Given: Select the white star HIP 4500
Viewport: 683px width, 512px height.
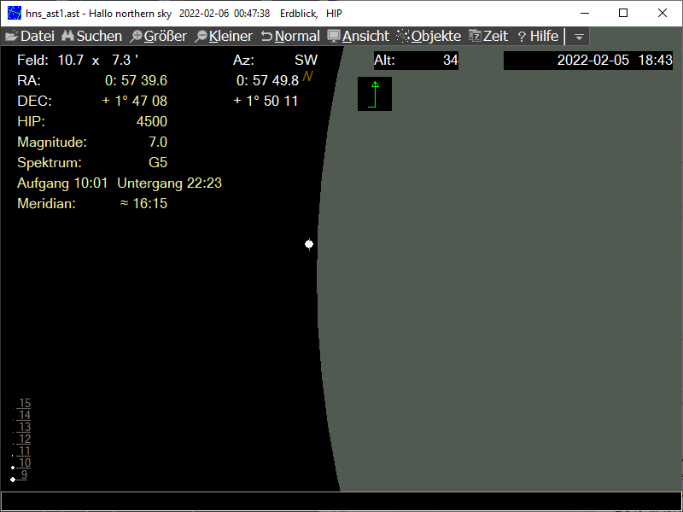Looking at the screenshot, I should (309, 244).
